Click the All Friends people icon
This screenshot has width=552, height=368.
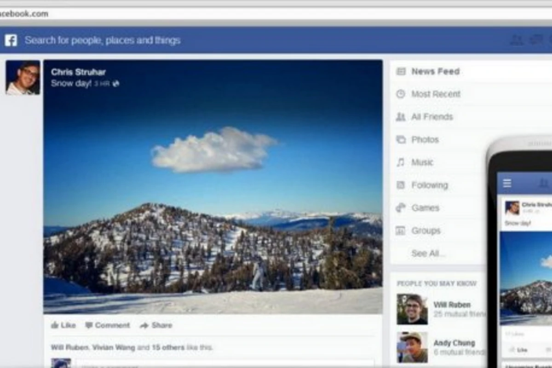click(x=401, y=117)
